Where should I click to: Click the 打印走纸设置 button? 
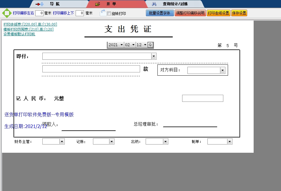coord(218,13)
